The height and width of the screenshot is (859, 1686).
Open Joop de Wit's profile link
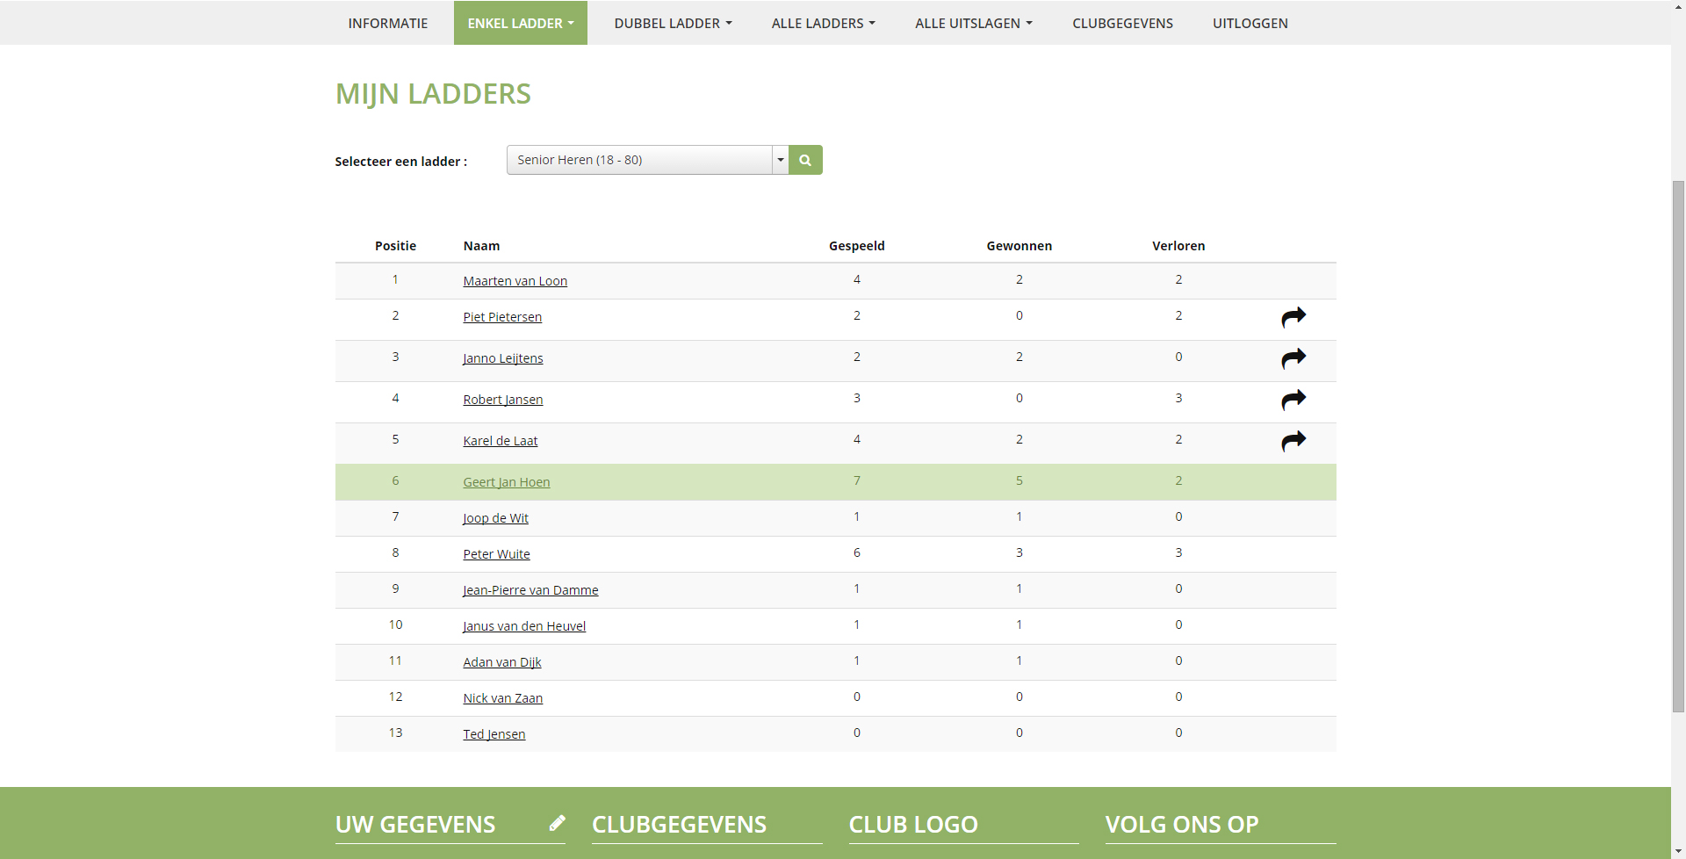[496, 518]
